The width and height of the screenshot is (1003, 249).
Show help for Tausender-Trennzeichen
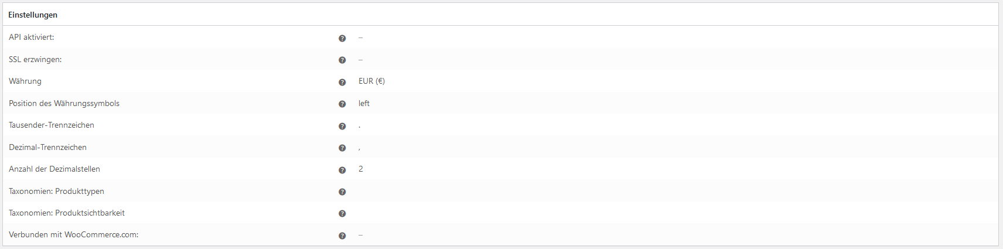[342, 126]
